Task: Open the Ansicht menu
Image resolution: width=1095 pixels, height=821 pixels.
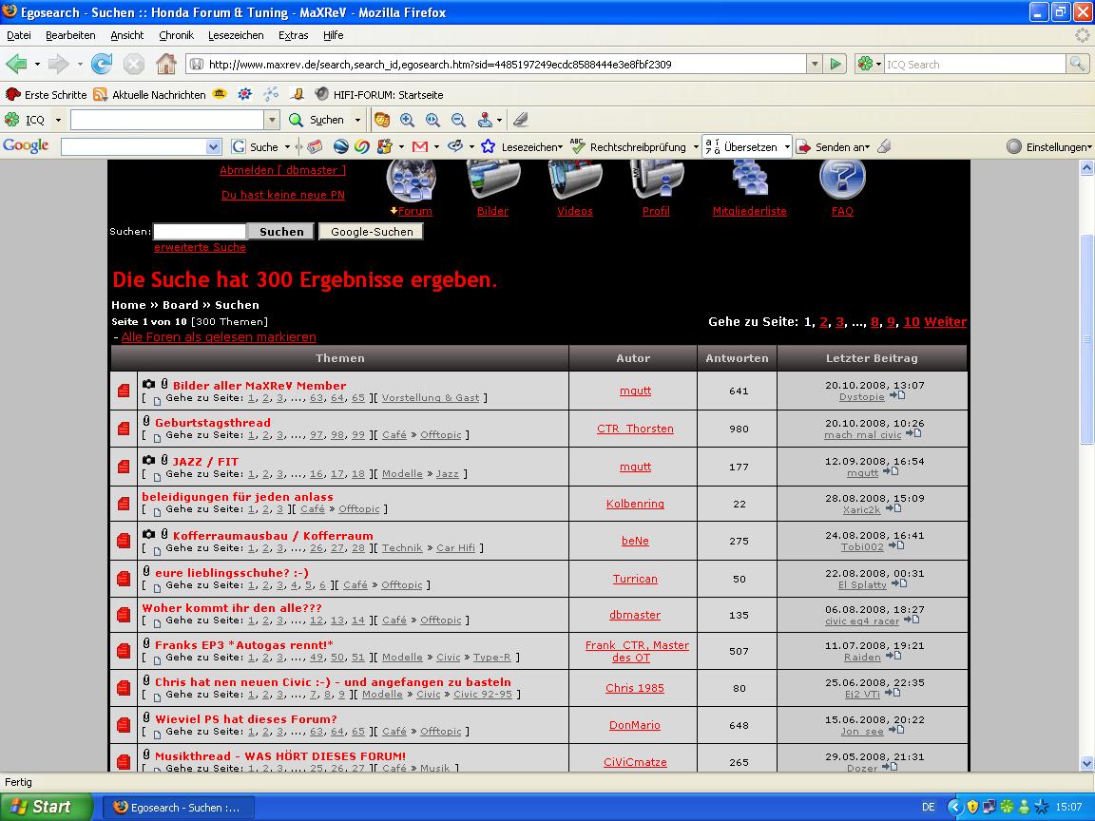Action: [x=127, y=35]
